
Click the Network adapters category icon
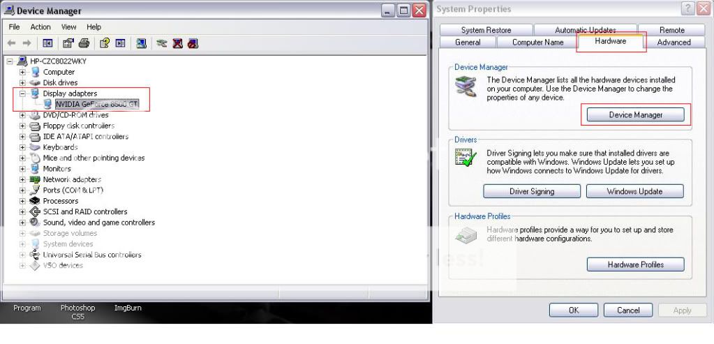tap(35, 179)
